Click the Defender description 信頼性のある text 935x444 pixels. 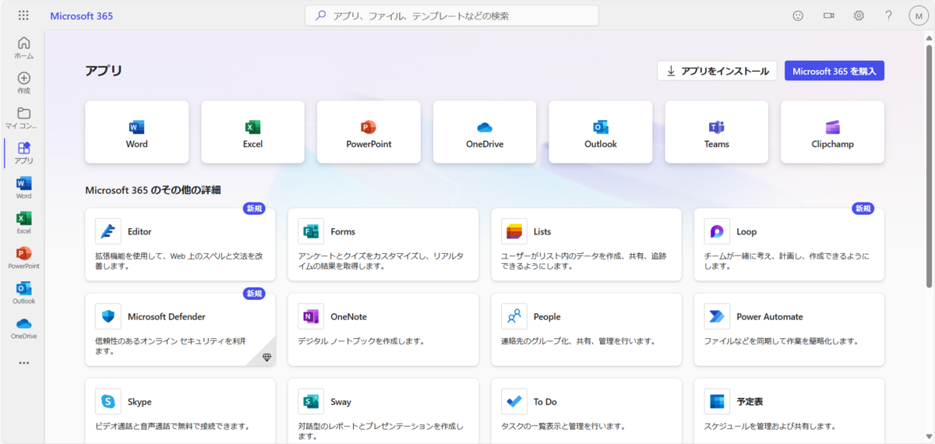point(171,346)
